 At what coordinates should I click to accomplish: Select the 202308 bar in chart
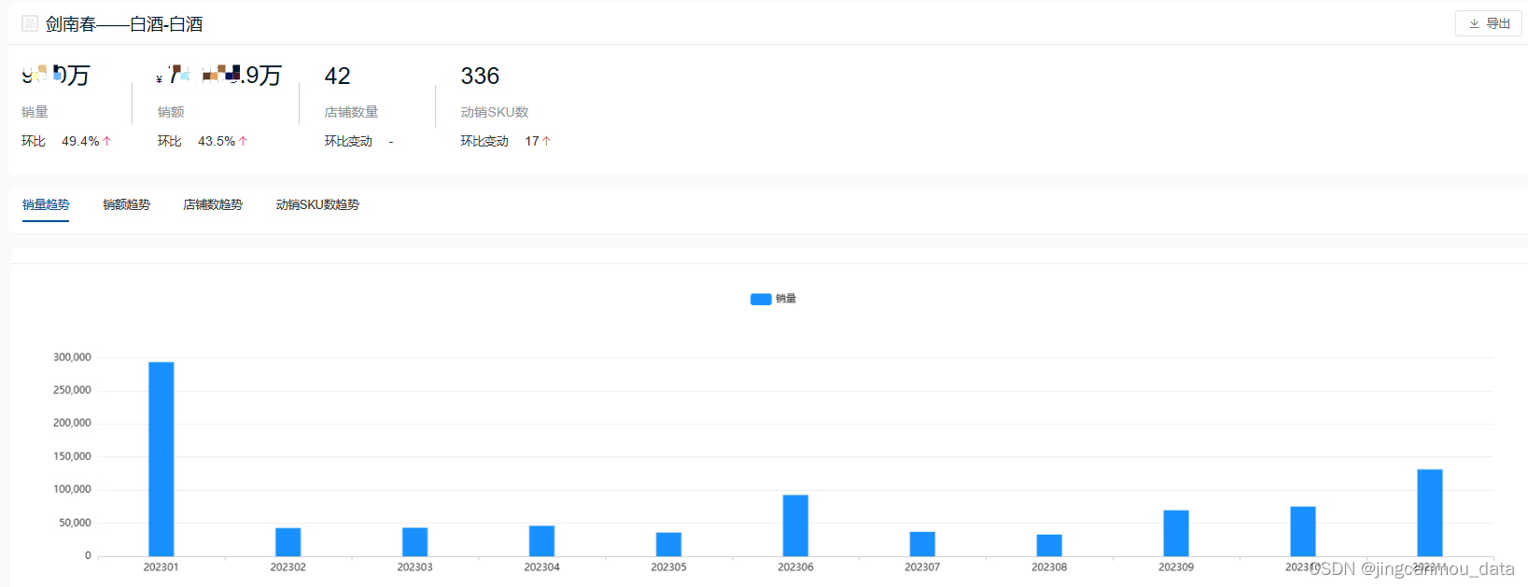(x=1049, y=545)
